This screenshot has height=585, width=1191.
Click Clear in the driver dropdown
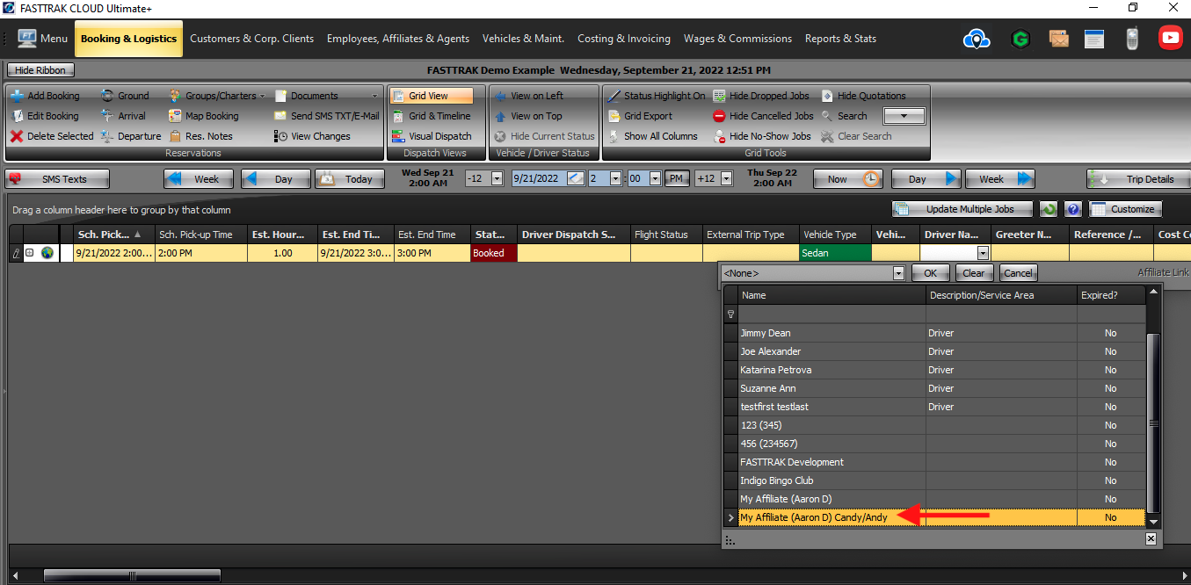pyautogui.click(x=975, y=273)
